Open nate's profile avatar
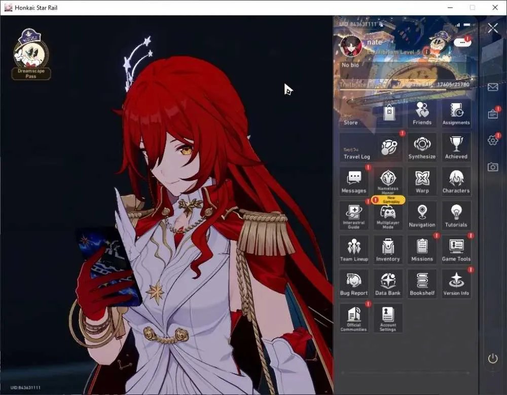The width and height of the screenshot is (507, 395). coord(351,46)
